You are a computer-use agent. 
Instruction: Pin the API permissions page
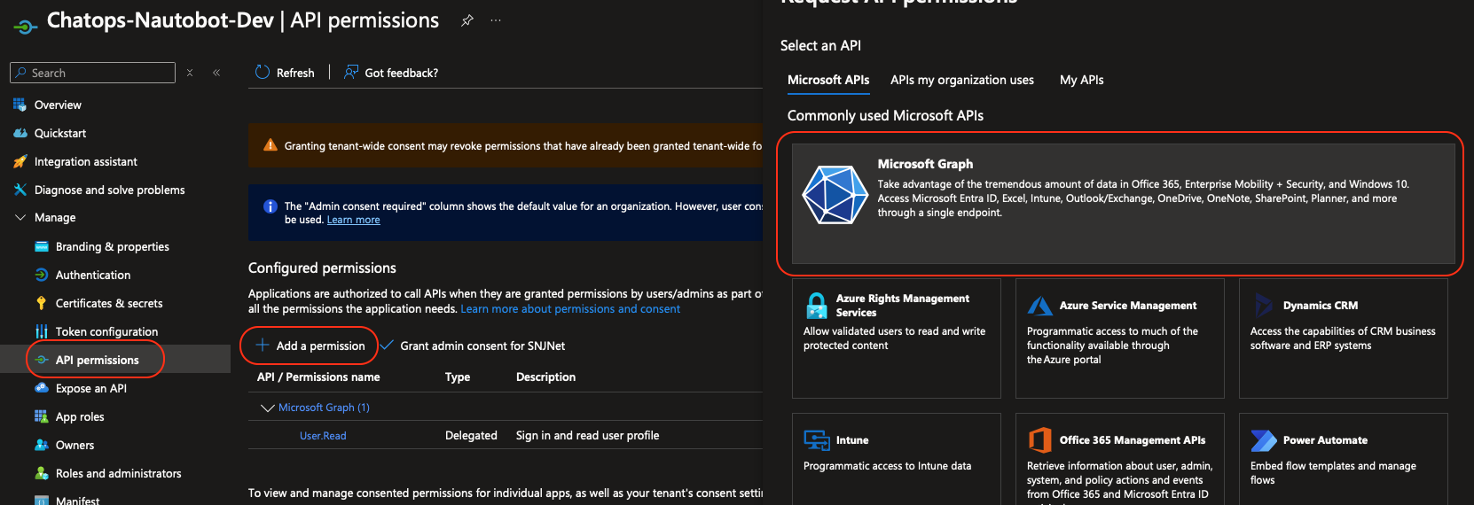(x=467, y=20)
